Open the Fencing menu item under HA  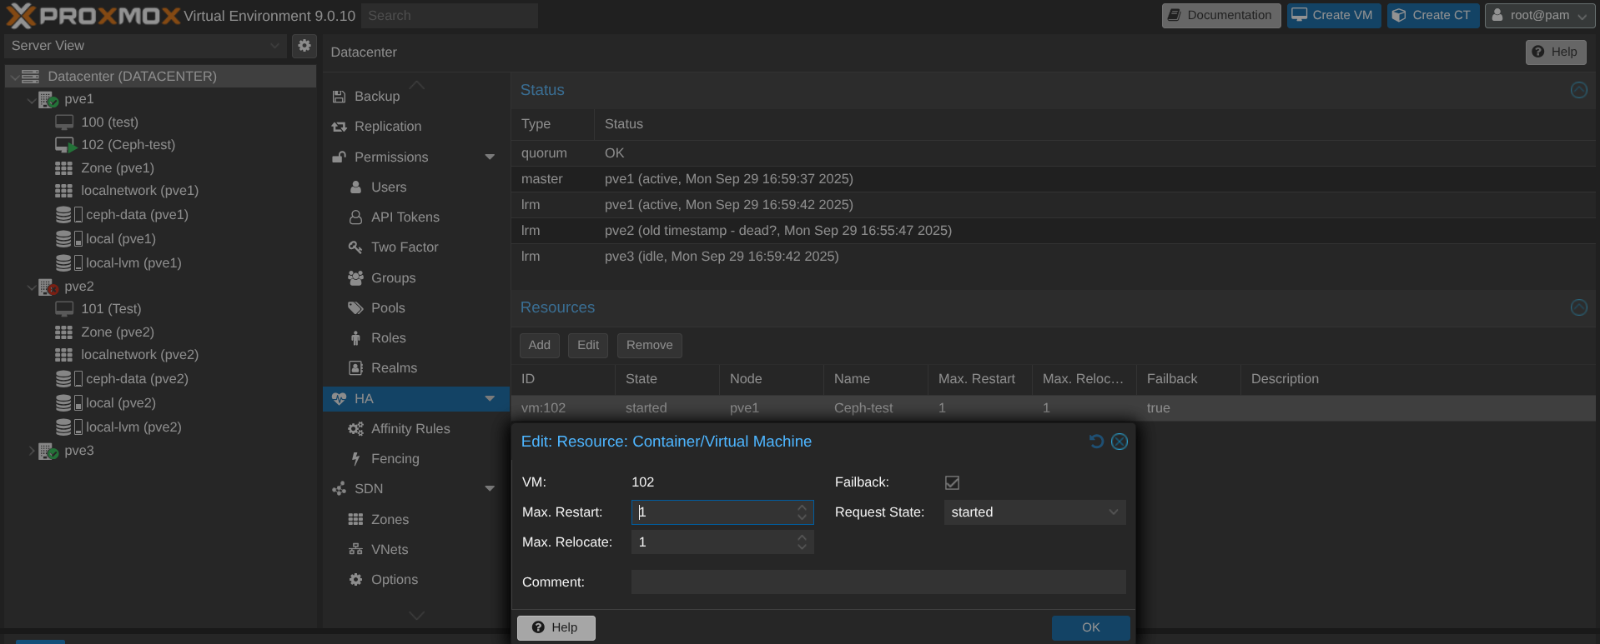click(x=395, y=459)
